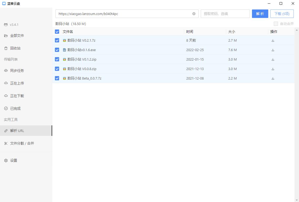This screenshot has height=202, width=299.
Task: Download 数码小站 V0.1.2.zip using row icon
Action: 273,60
